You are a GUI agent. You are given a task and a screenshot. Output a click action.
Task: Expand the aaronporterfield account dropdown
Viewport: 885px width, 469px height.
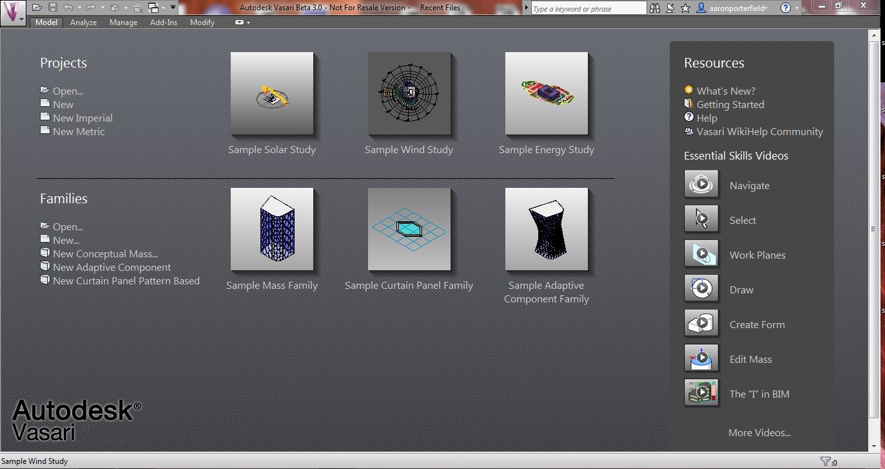(x=766, y=8)
